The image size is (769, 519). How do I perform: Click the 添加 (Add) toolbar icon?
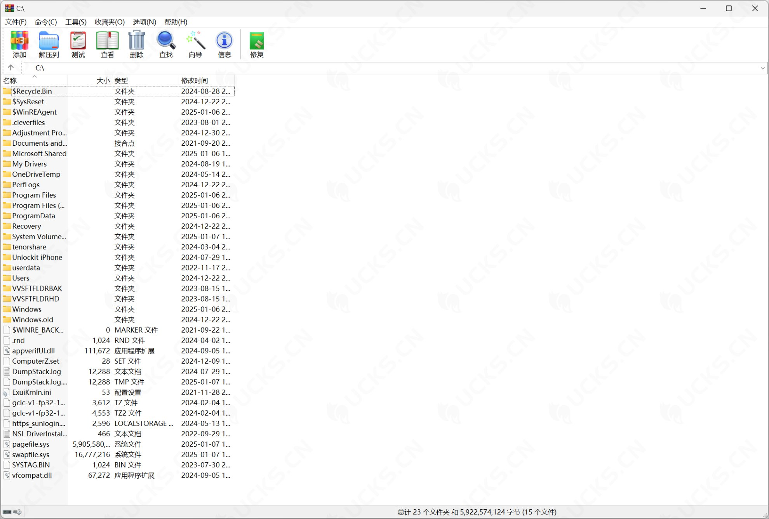click(x=19, y=44)
